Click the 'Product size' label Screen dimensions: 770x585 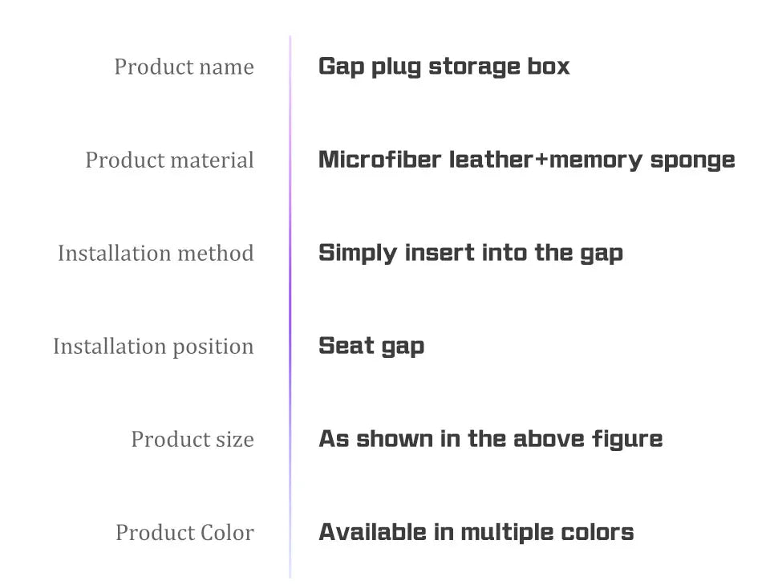coord(192,439)
